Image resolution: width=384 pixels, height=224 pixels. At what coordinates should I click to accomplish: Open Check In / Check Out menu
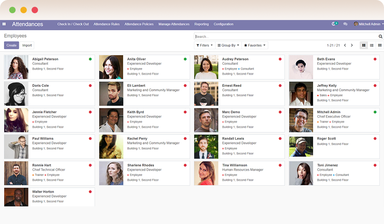click(x=73, y=24)
